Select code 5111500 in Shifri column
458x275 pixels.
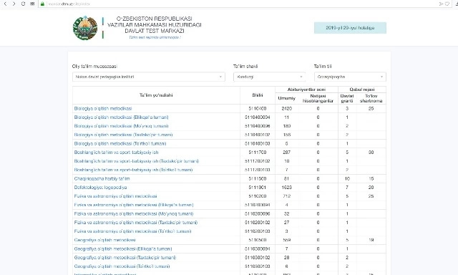258,178
